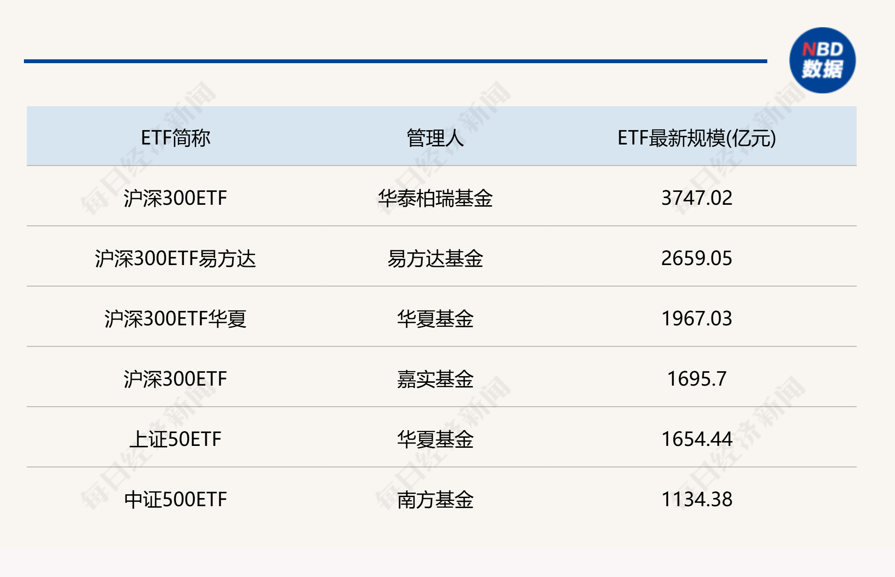Click the 华泰柏瑞基金 manager cell
Image resolution: width=895 pixels, height=577 pixels.
coord(435,198)
